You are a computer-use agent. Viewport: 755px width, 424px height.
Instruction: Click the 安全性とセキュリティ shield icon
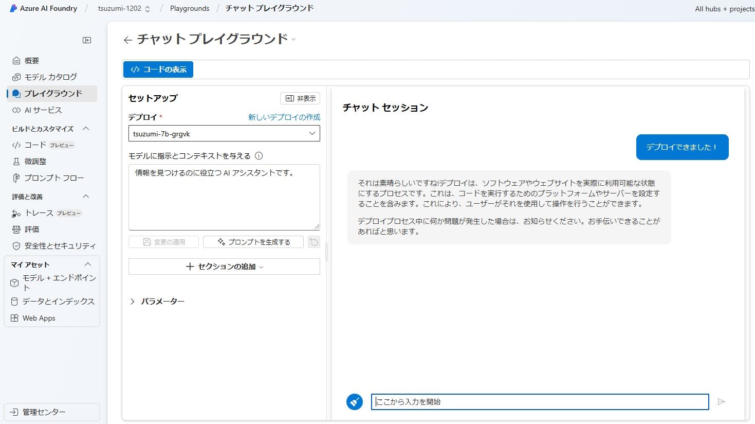[16, 246]
